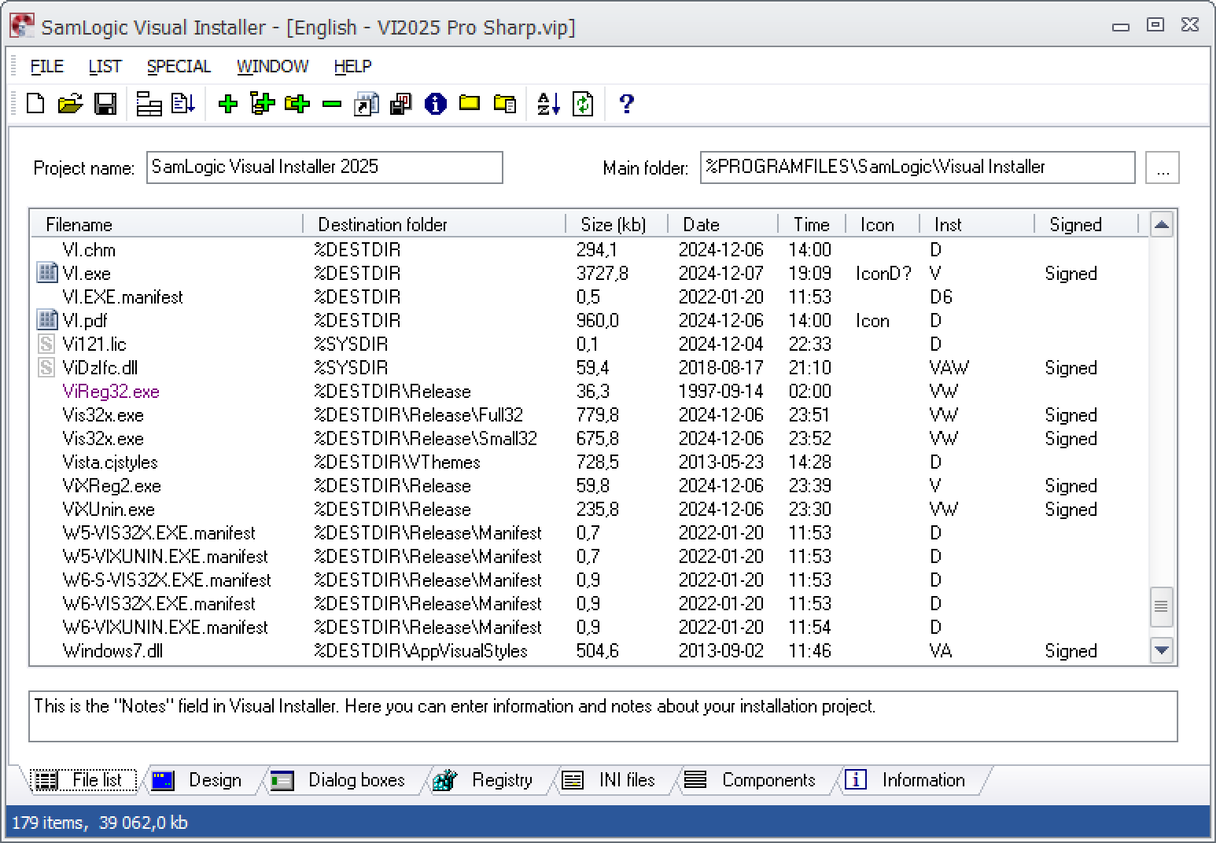Sort by the Date column header
Viewport: 1216px width, 843px height.
(723, 224)
